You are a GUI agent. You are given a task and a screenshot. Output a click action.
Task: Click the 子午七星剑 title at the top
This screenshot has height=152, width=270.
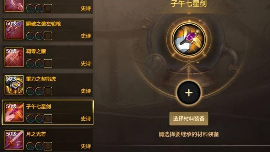[x=189, y=4]
